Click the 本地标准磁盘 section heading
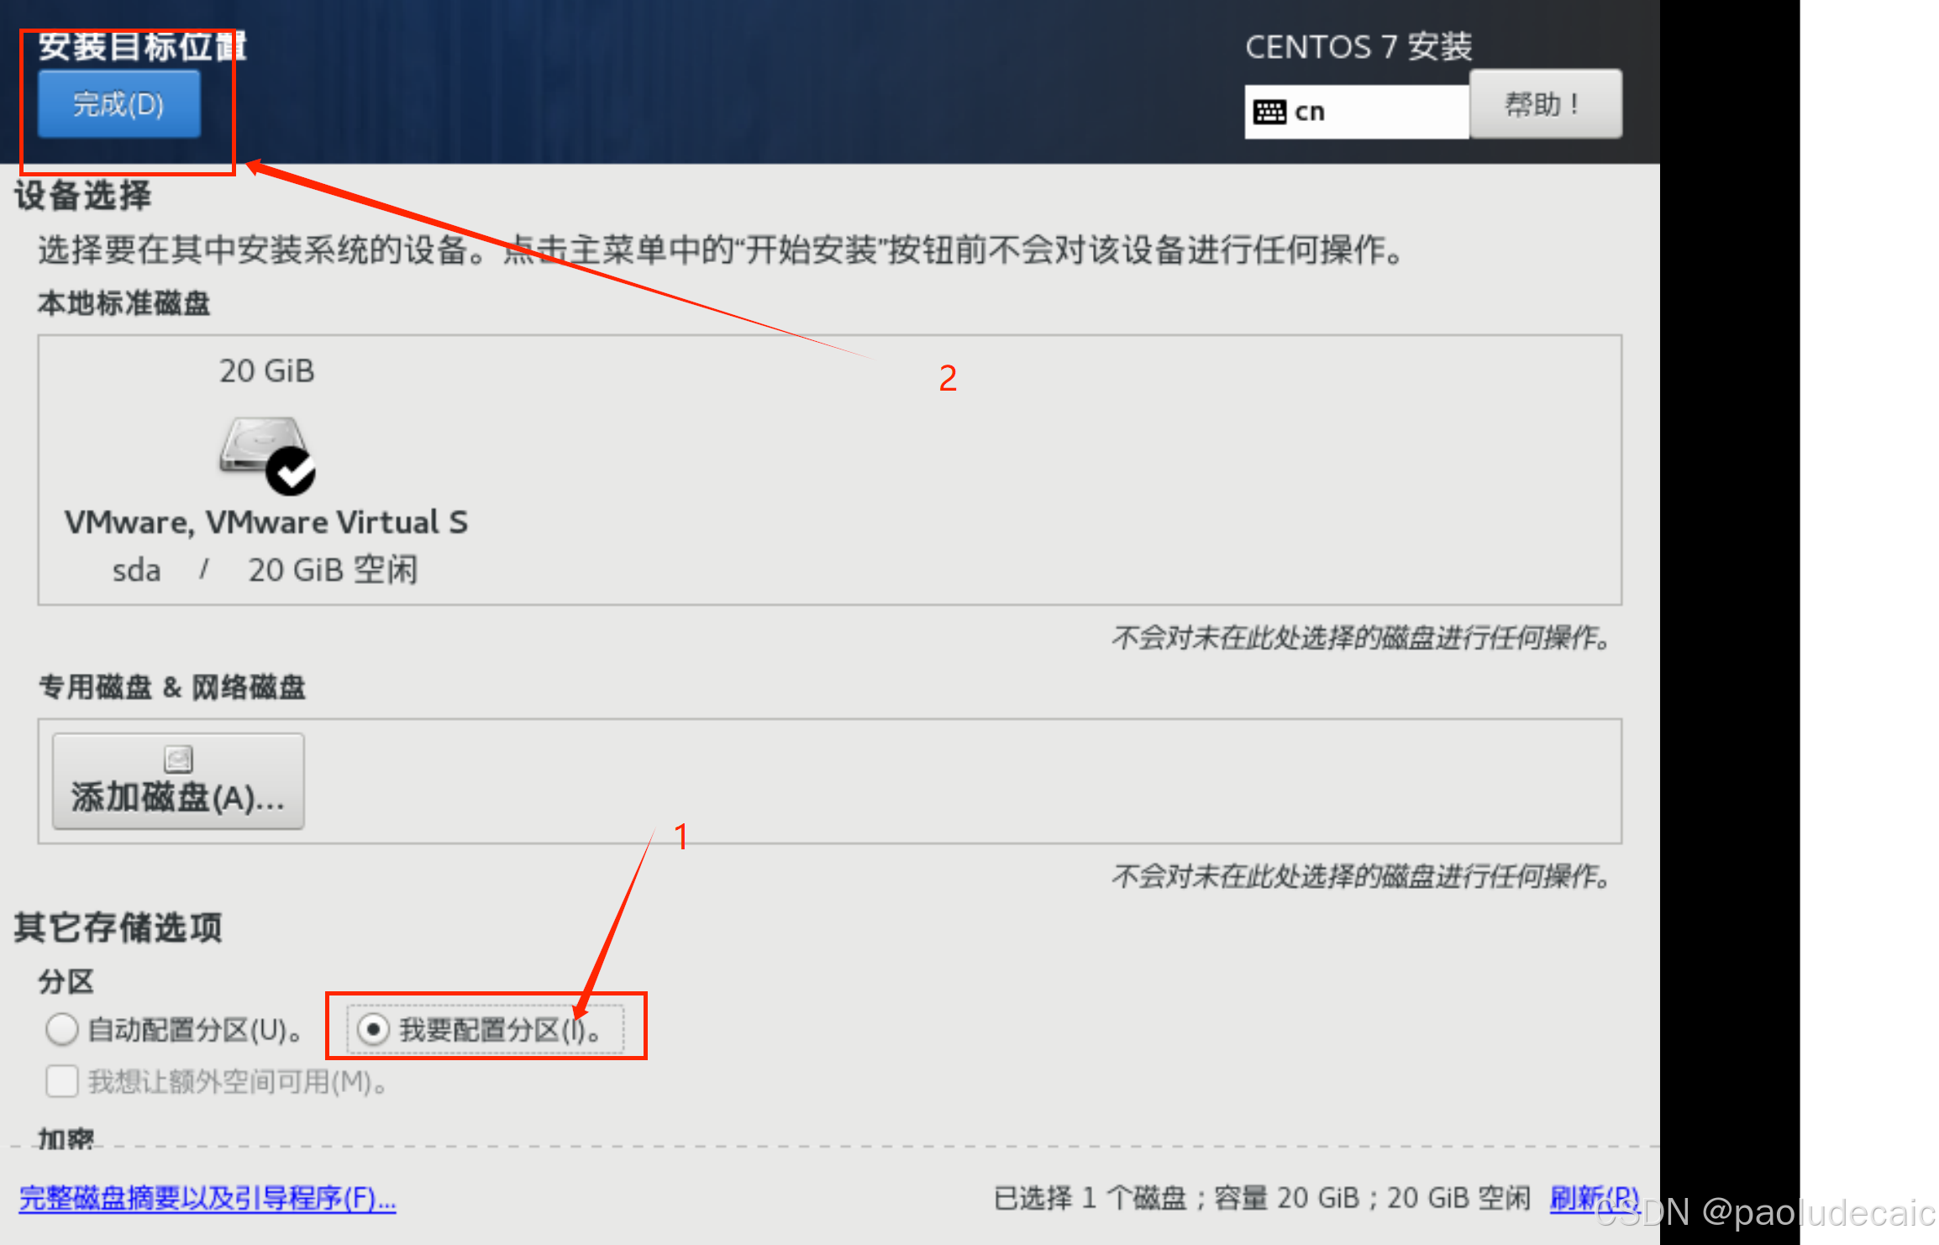Image resolution: width=1939 pixels, height=1245 pixels. (123, 303)
